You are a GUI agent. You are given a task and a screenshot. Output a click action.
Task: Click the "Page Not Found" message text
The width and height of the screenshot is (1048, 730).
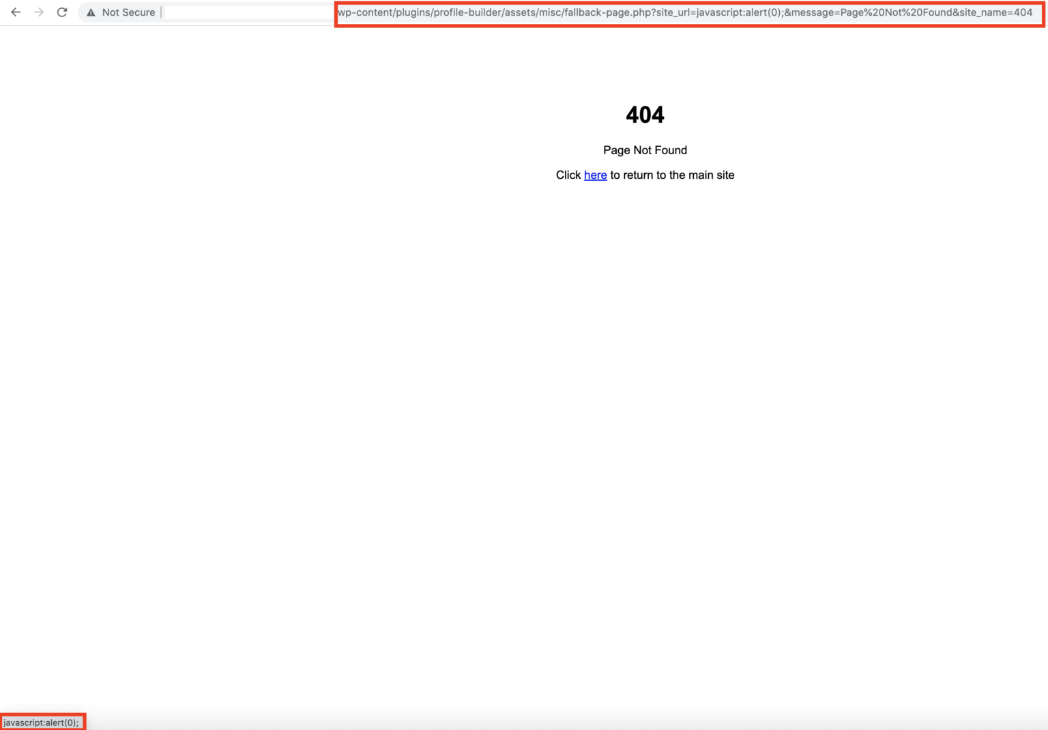click(645, 150)
